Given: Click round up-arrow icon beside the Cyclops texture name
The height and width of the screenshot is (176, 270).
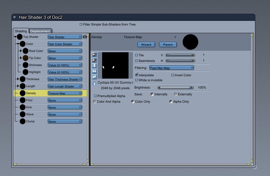Looking at the screenshot, I should tap(94, 84).
